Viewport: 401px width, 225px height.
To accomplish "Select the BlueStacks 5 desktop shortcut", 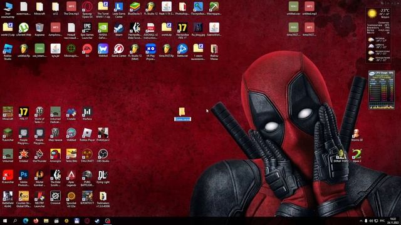I will [135, 8].
